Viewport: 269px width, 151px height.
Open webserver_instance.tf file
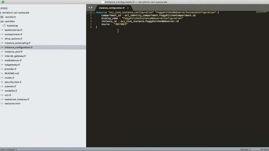[x=17, y=99]
